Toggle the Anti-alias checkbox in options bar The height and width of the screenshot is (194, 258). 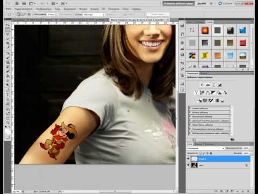(x=58, y=15)
